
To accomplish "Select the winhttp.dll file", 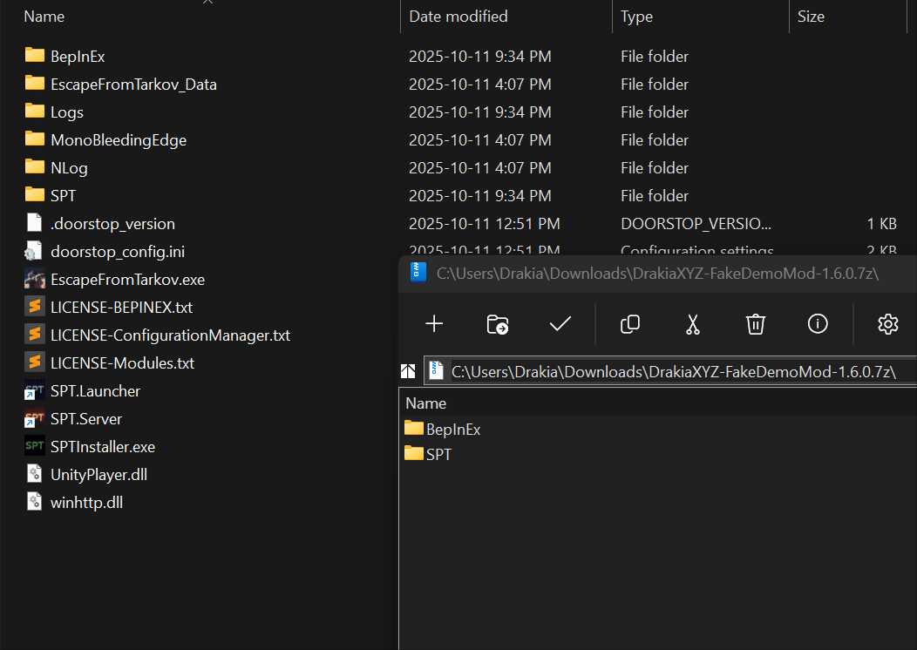I will (74, 503).
